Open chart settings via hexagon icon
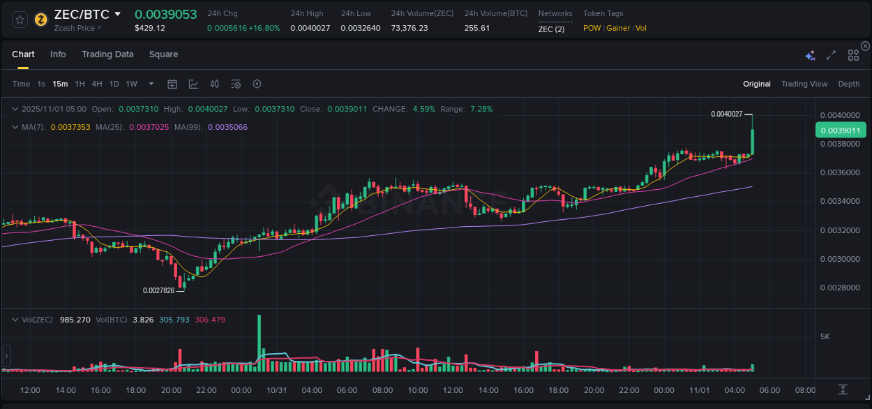 (257, 84)
